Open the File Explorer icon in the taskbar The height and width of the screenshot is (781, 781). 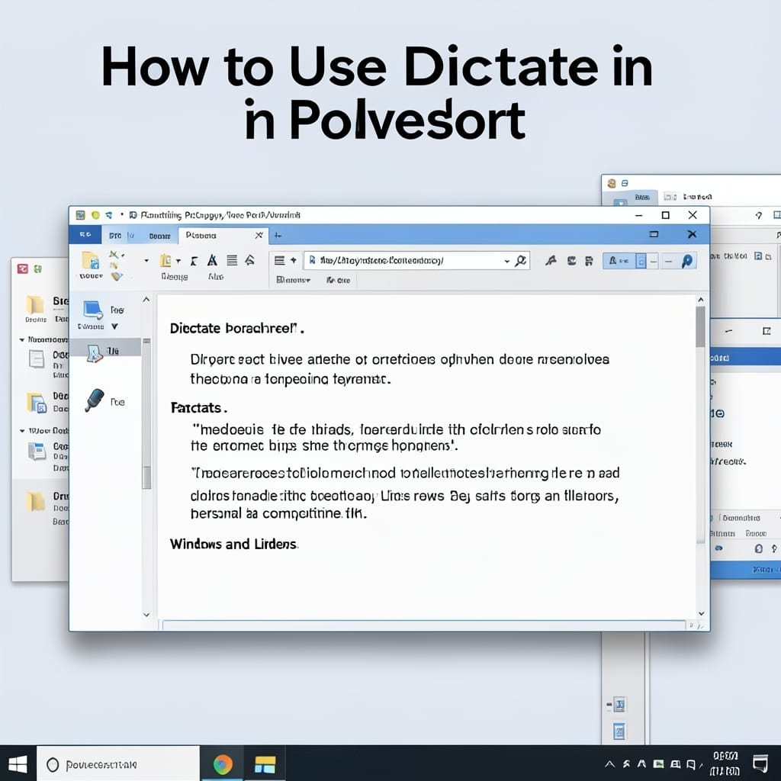265,764
